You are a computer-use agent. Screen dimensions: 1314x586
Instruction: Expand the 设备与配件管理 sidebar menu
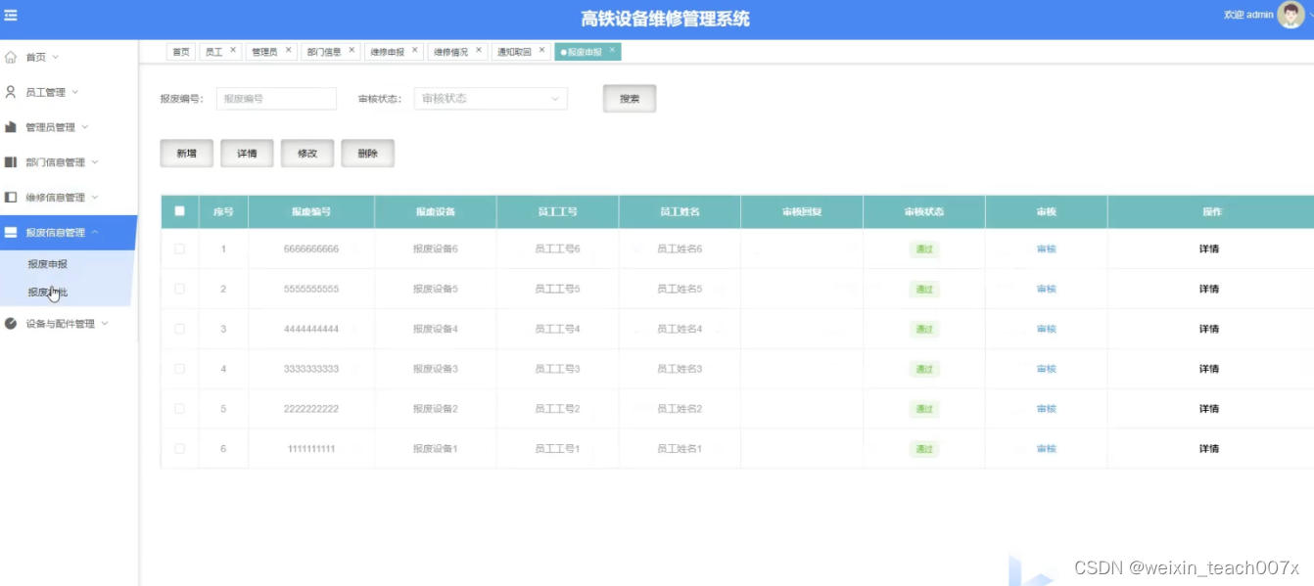pos(105,324)
